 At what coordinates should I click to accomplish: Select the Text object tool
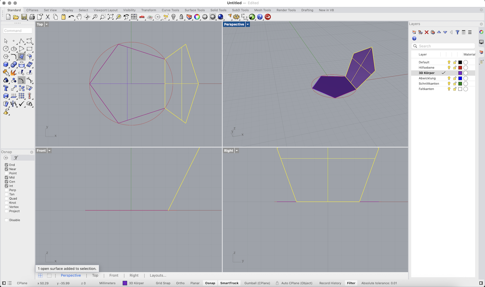(x=6, y=88)
